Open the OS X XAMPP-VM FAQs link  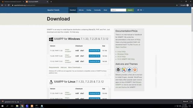[x=126, y=59]
